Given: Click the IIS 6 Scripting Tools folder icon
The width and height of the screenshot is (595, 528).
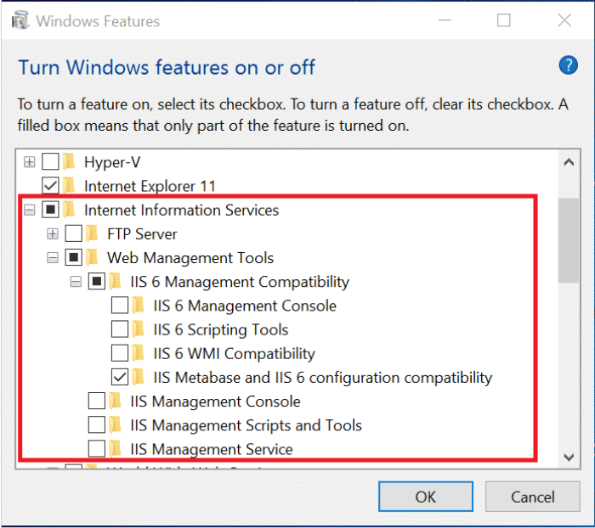Looking at the screenshot, I should 139,329.
